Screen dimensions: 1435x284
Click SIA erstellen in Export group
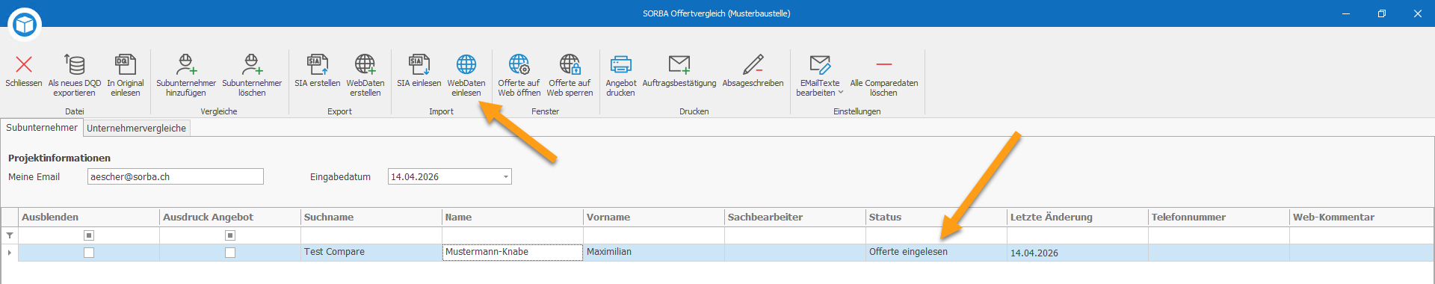317,71
